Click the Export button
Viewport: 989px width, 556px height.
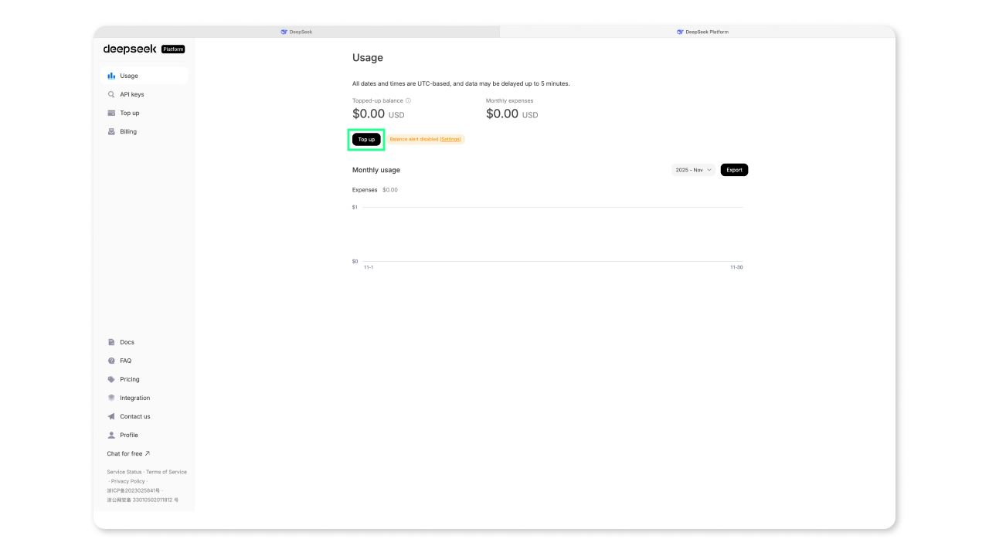(x=734, y=170)
